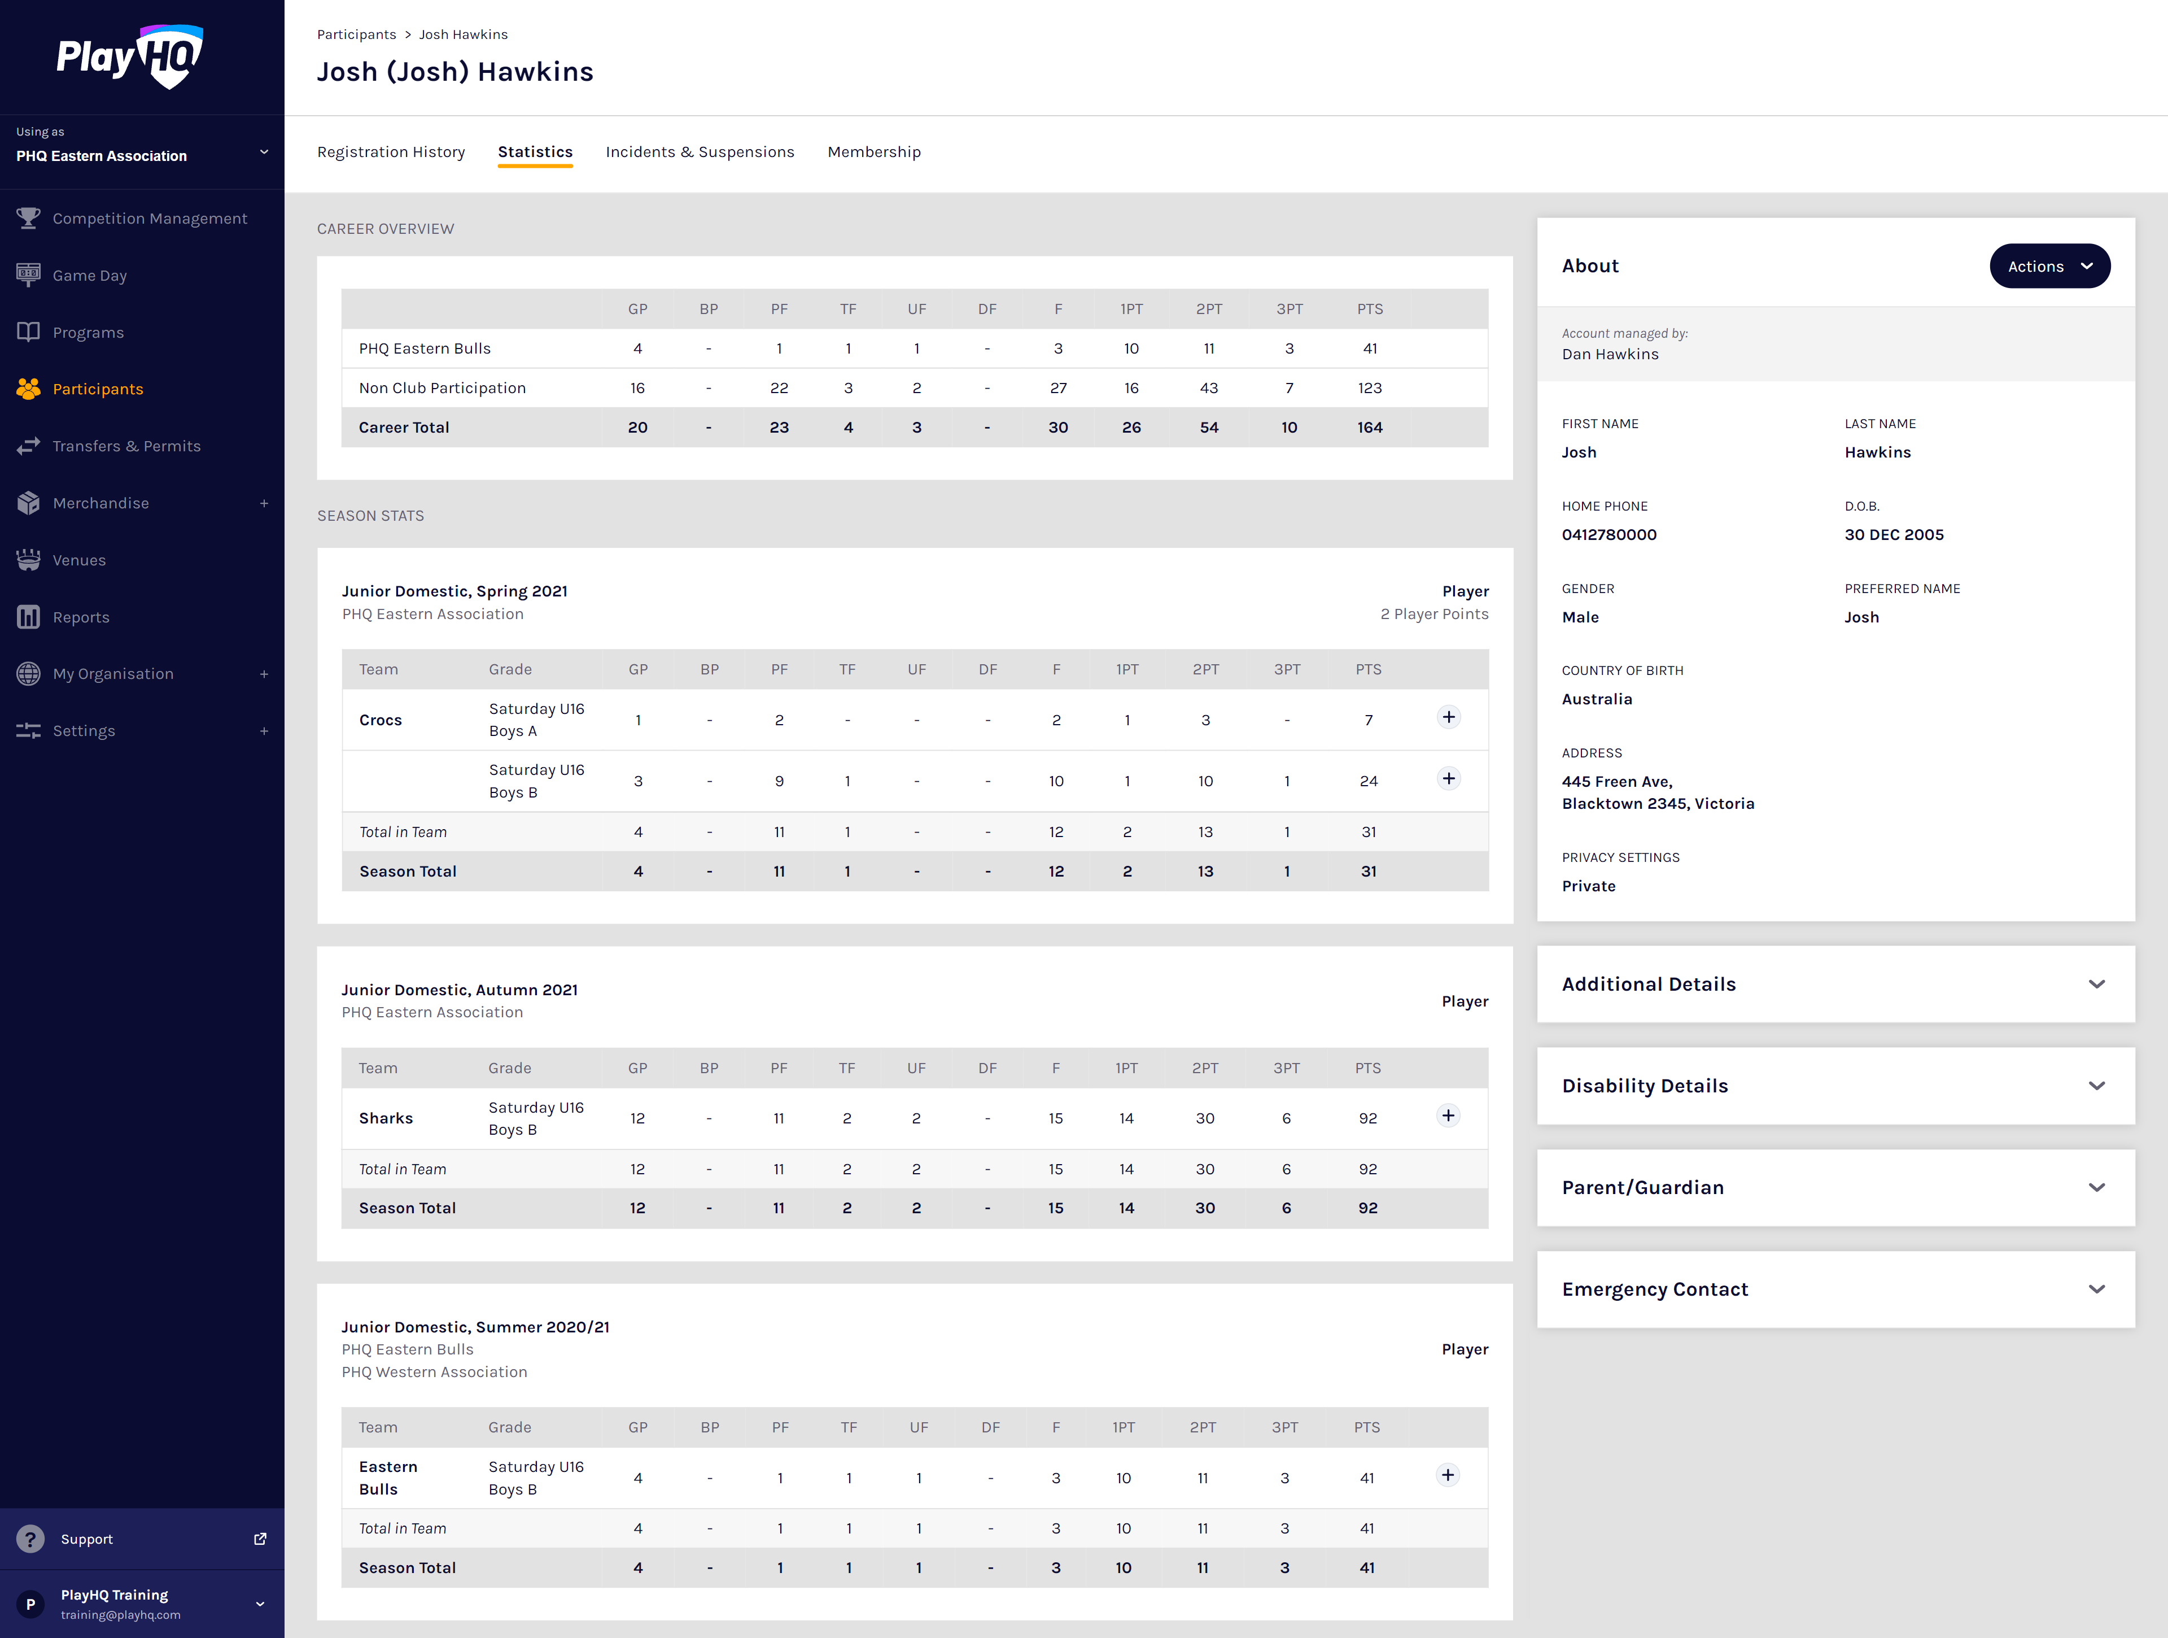The image size is (2168, 1638).
Task: Click the Participants breadcrumb link
Action: coord(357,34)
